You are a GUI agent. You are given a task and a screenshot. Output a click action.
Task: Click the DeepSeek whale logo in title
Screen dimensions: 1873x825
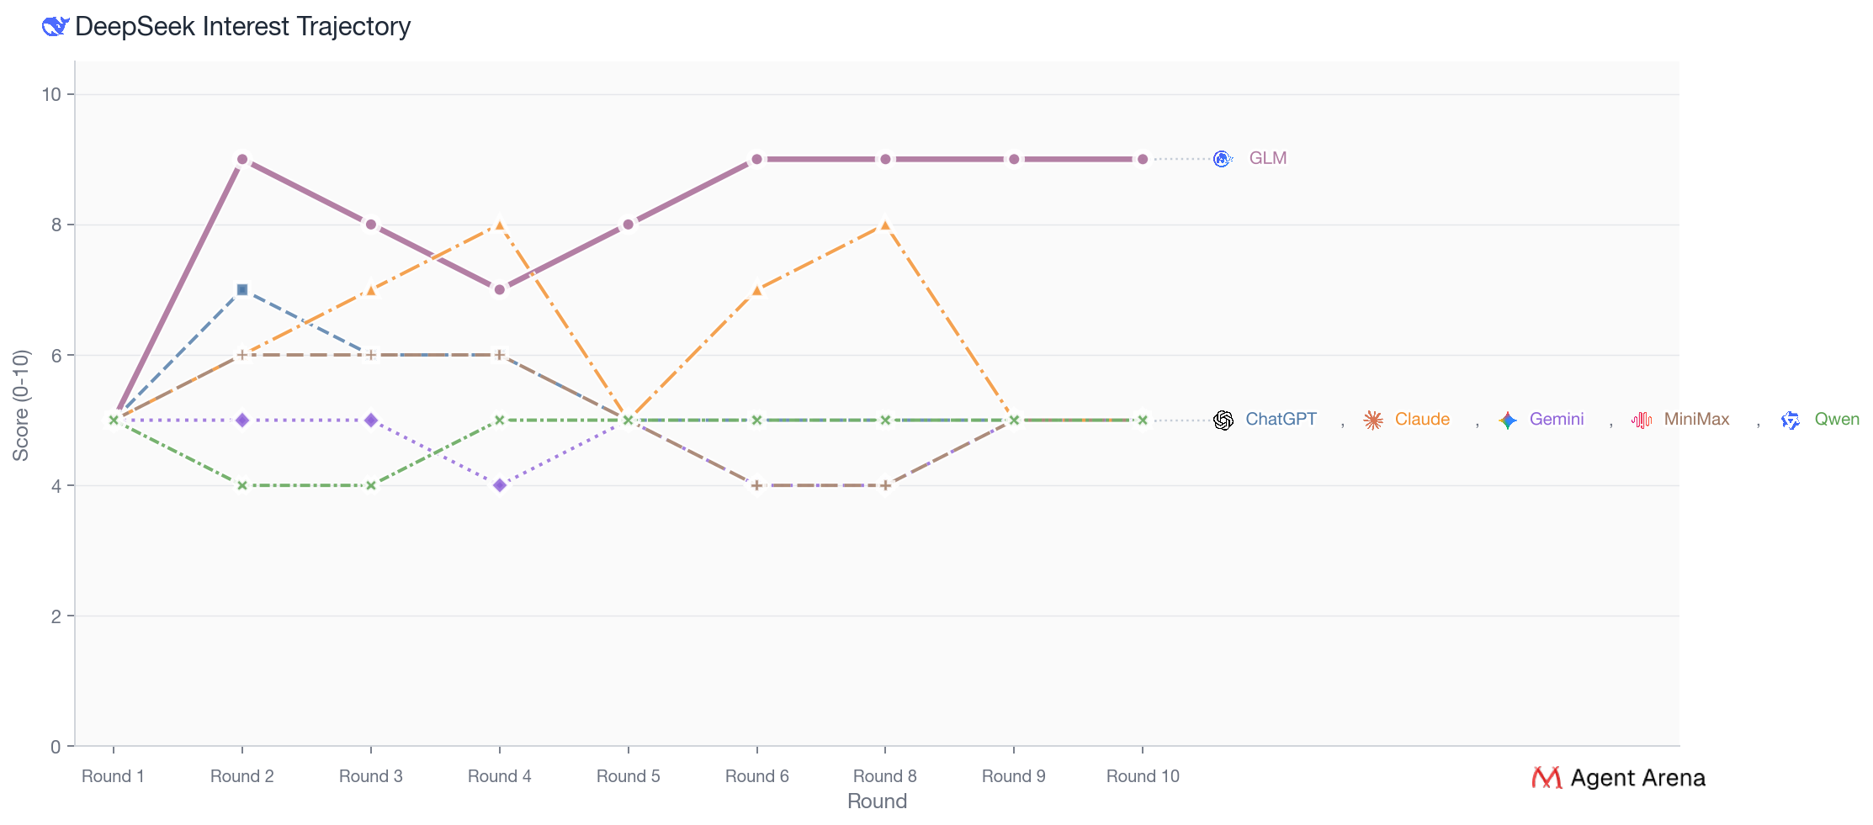(x=55, y=27)
